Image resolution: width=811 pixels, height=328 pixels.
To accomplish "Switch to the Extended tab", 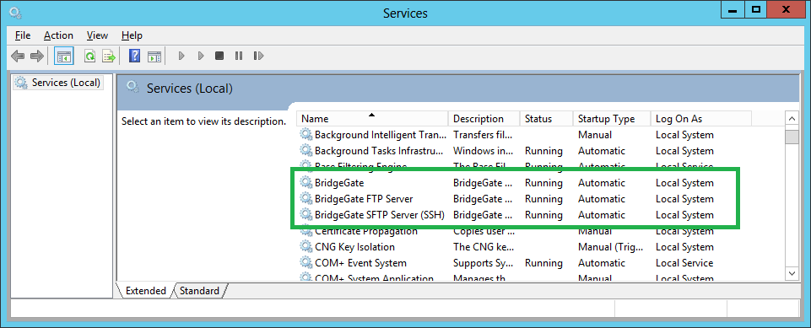I will (145, 291).
